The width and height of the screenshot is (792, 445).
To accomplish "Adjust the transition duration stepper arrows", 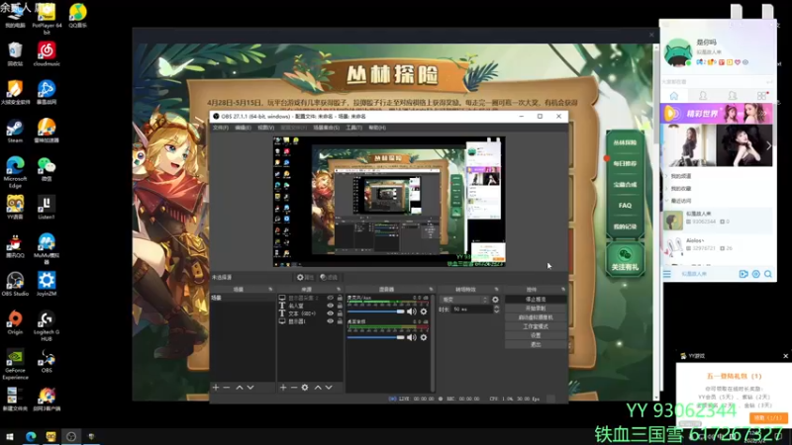I will click(x=497, y=310).
